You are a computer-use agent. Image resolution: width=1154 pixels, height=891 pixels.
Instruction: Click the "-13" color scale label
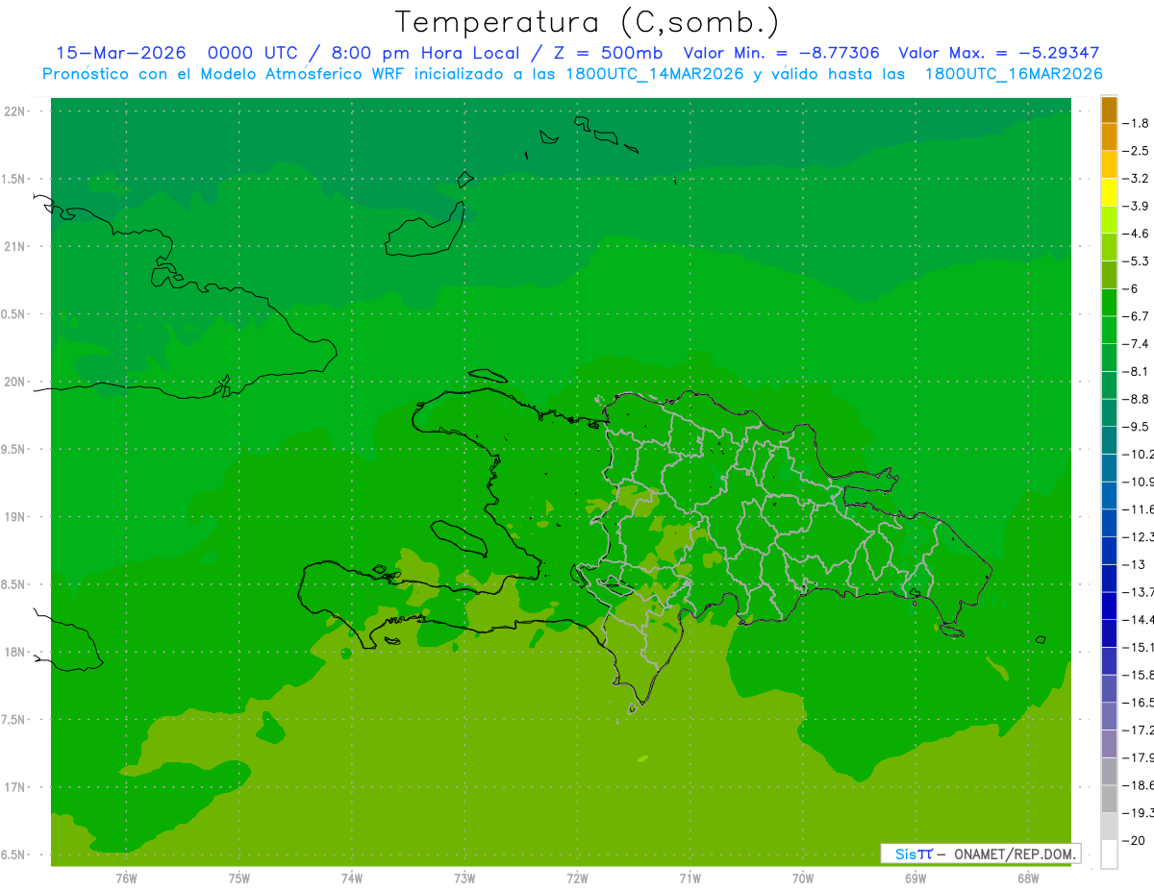pos(1136,564)
